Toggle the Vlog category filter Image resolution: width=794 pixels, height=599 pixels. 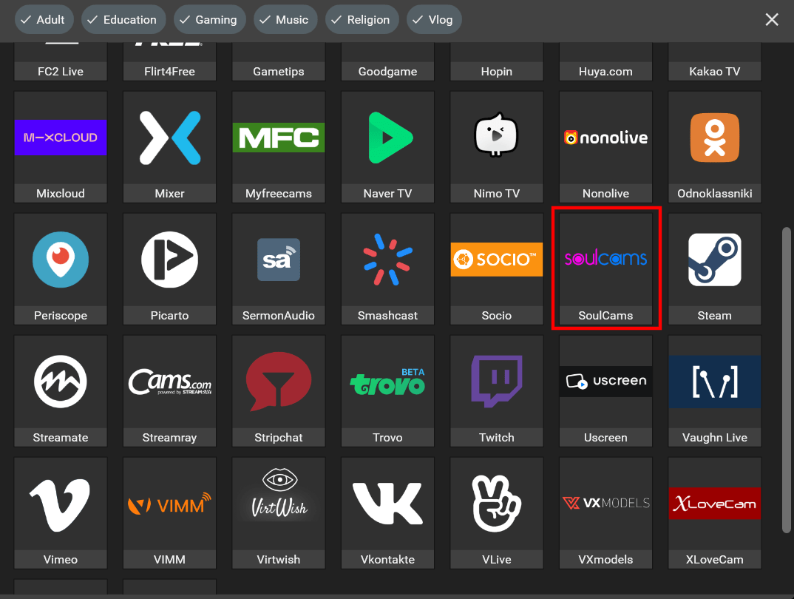[x=434, y=20]
